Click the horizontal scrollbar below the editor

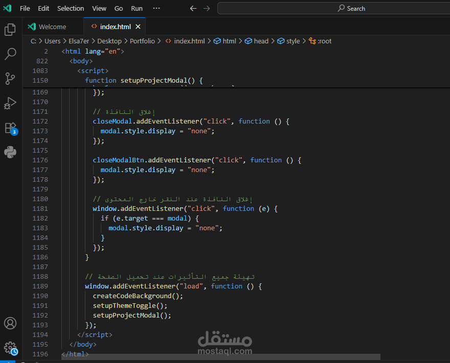tap(220, 358)
